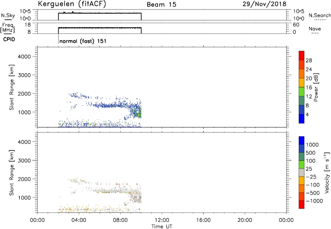This screenshot has width=331, height=229.
Task: Select Velocity colorbar segment between 500 and 1000
Action: (302, 148)
